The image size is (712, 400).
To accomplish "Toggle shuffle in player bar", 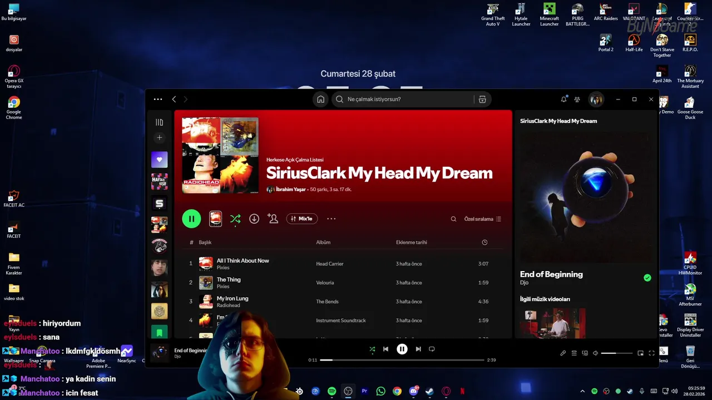I will point(372,349).
